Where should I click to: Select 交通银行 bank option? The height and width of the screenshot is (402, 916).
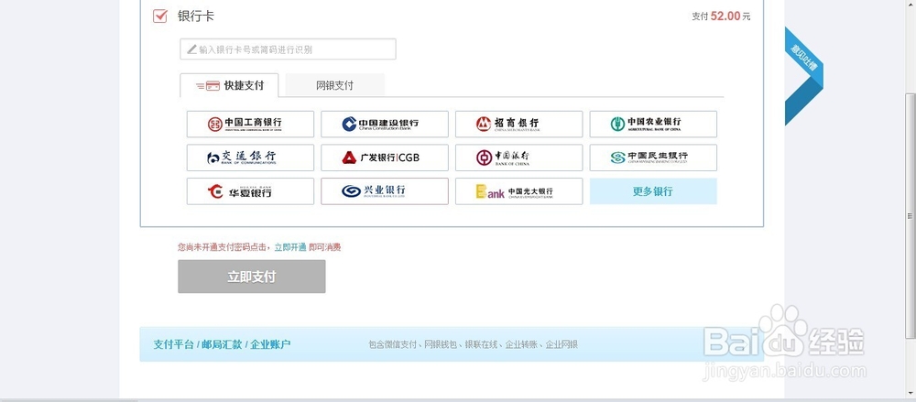click(250, 158)
